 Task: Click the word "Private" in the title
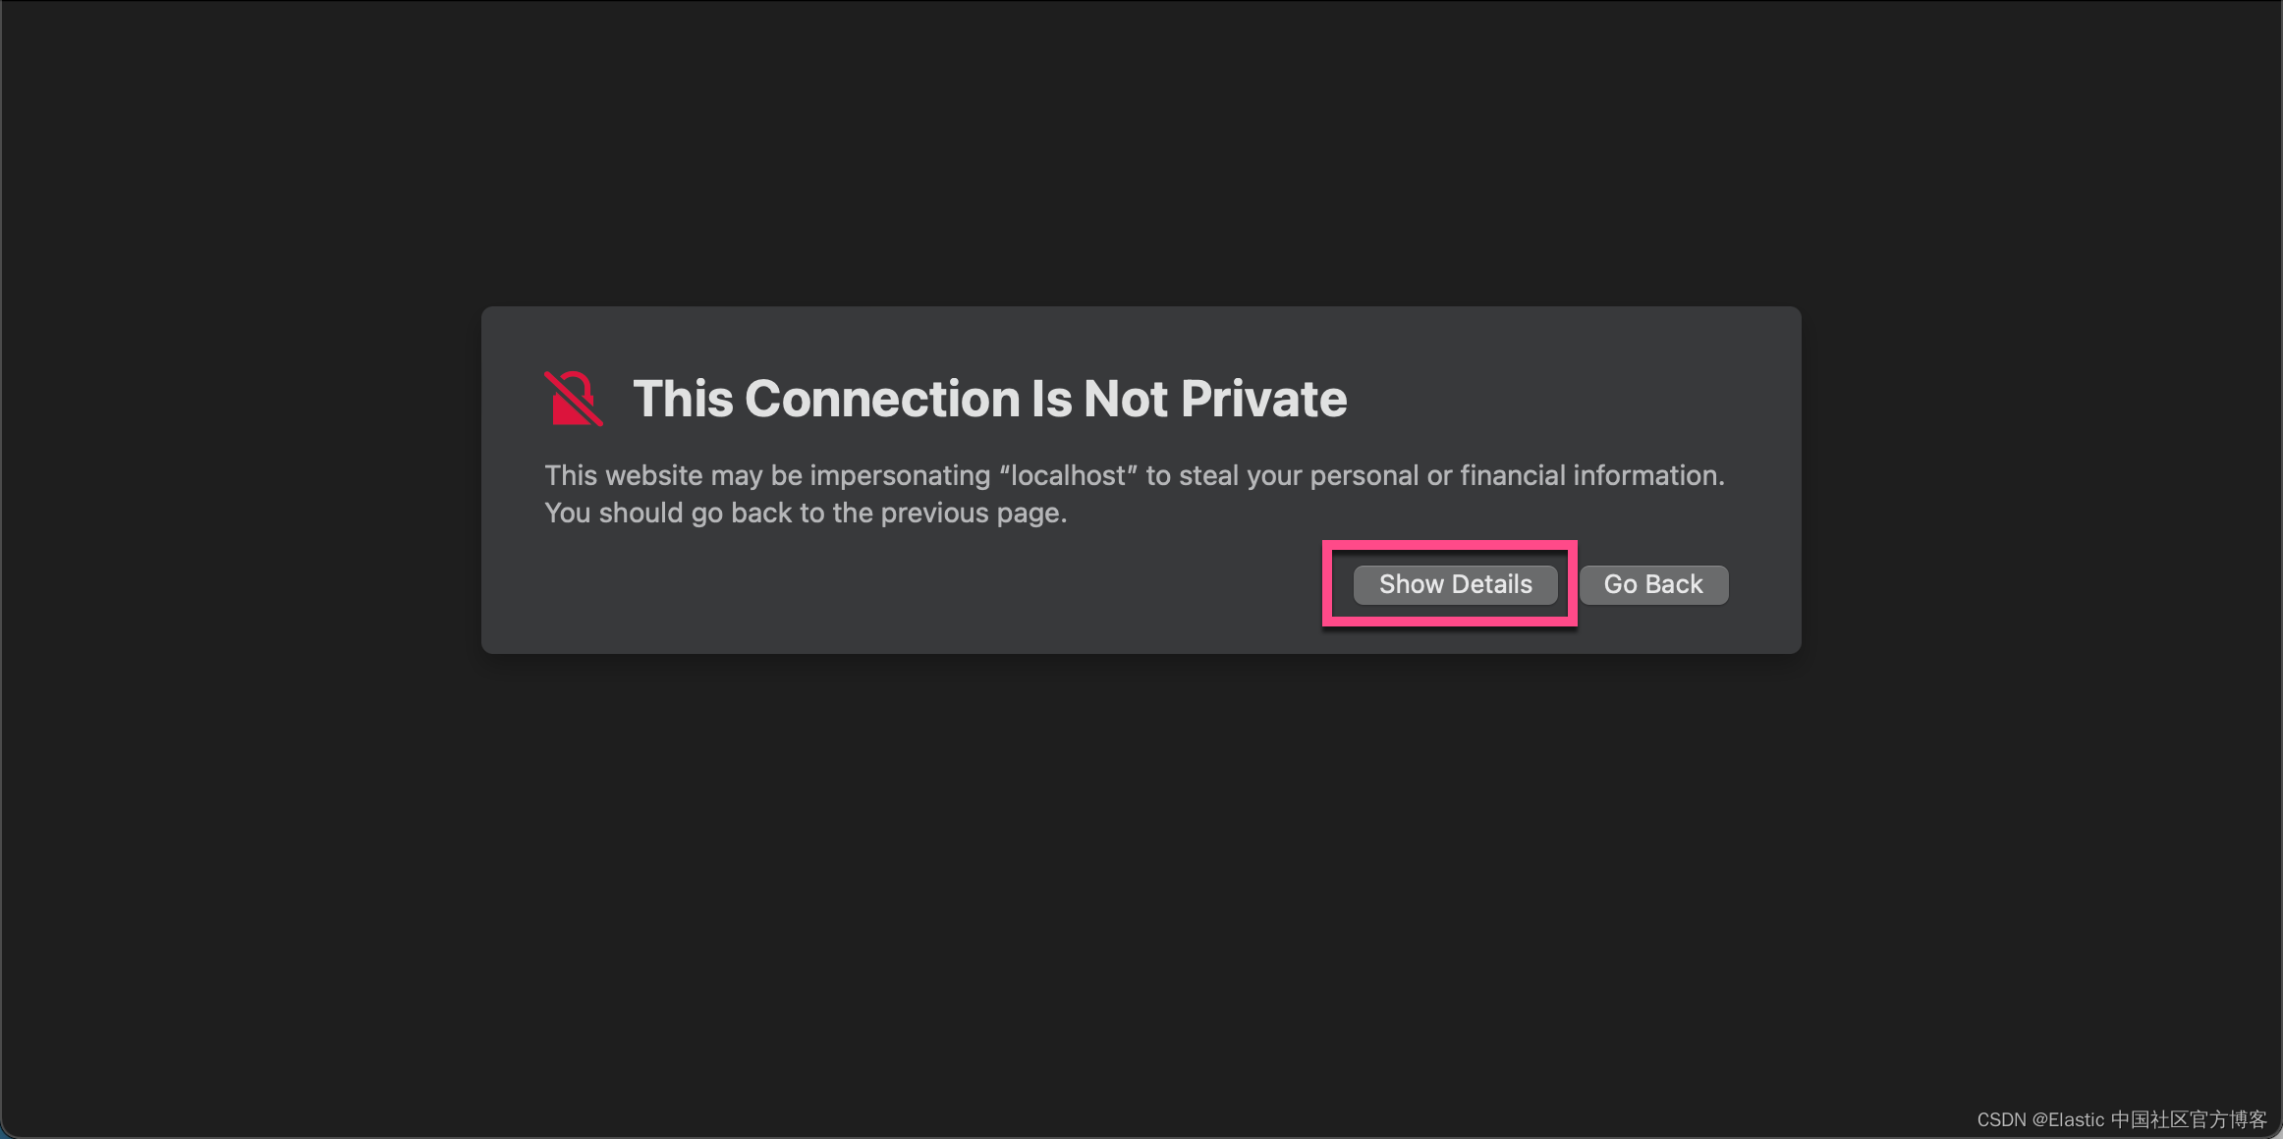click(1263, 399)
